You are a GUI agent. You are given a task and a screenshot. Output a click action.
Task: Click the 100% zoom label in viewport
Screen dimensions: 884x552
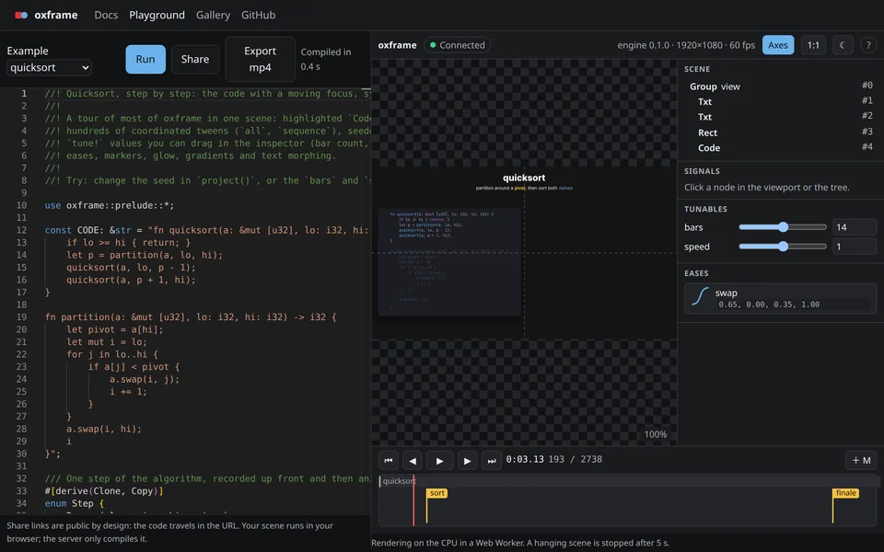(x=655, y=434)
